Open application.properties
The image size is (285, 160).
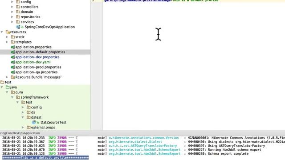[x=33, y=47]
